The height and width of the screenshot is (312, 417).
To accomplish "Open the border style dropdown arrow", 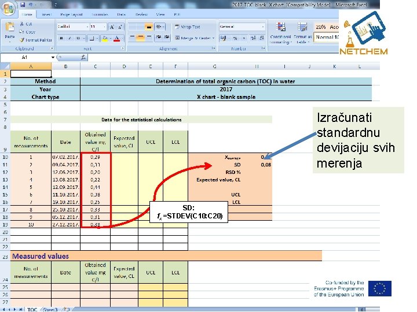I will coord(97,39).
